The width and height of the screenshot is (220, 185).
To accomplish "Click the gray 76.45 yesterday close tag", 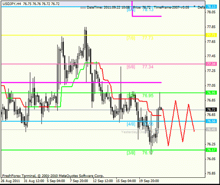I will [x=211, y=129].
